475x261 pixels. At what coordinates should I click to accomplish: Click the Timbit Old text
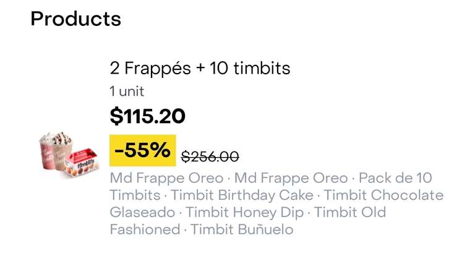coord(350,212)
